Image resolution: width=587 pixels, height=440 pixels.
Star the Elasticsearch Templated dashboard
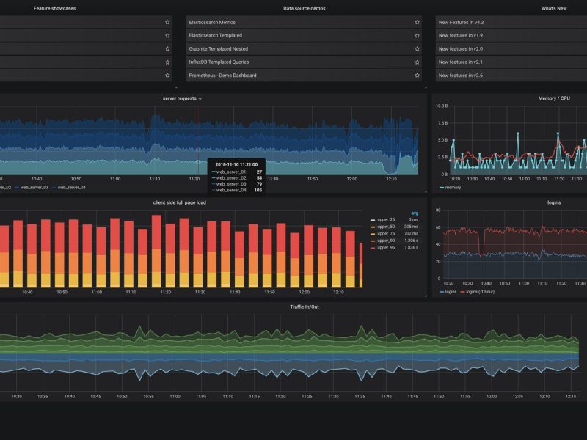(x=417, y=35)
